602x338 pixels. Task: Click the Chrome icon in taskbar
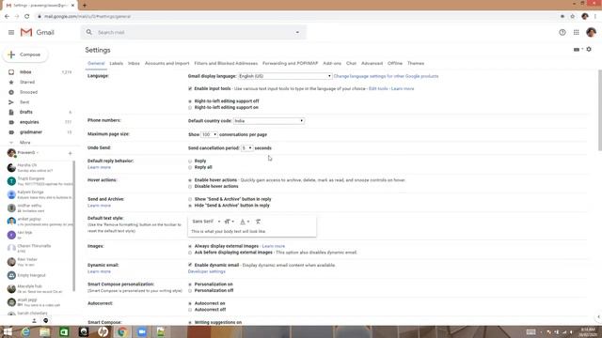click(122, 331)
